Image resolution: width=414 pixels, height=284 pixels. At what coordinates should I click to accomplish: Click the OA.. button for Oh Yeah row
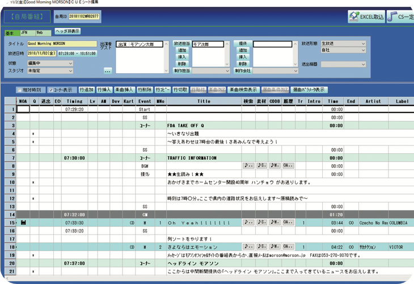288,223
